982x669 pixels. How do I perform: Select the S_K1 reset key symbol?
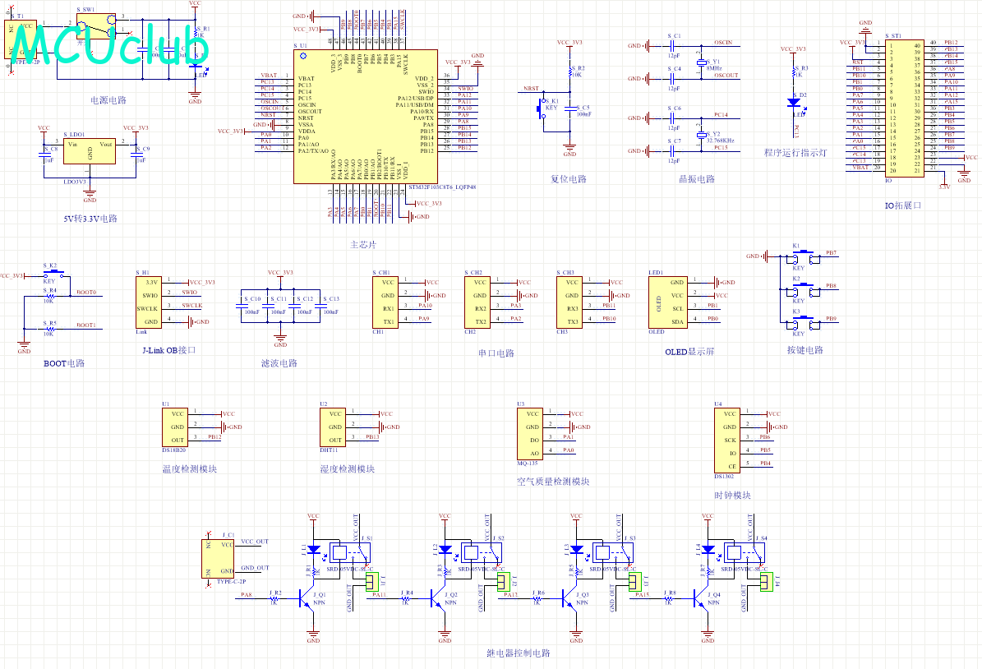(542, 110)
